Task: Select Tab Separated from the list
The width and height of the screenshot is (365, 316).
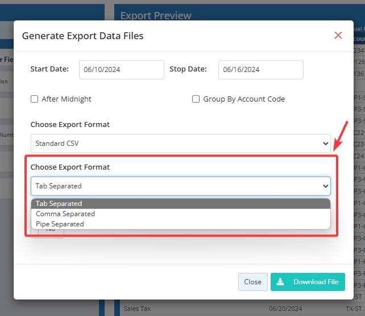Action: pos(59,204)
